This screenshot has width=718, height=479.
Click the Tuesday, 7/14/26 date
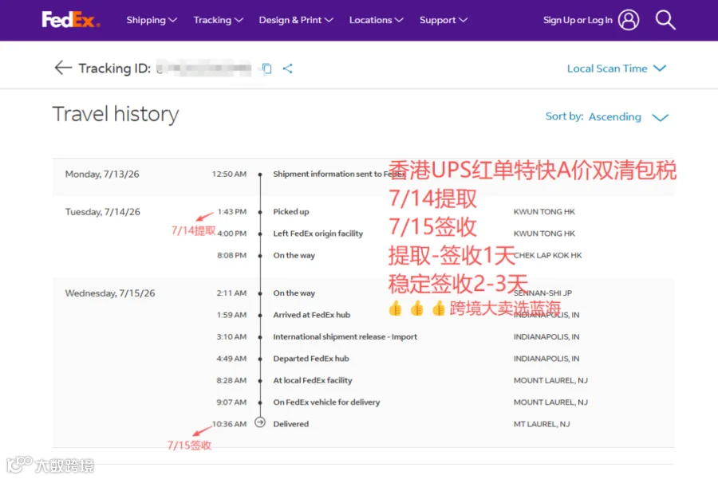tap(103, 212)
